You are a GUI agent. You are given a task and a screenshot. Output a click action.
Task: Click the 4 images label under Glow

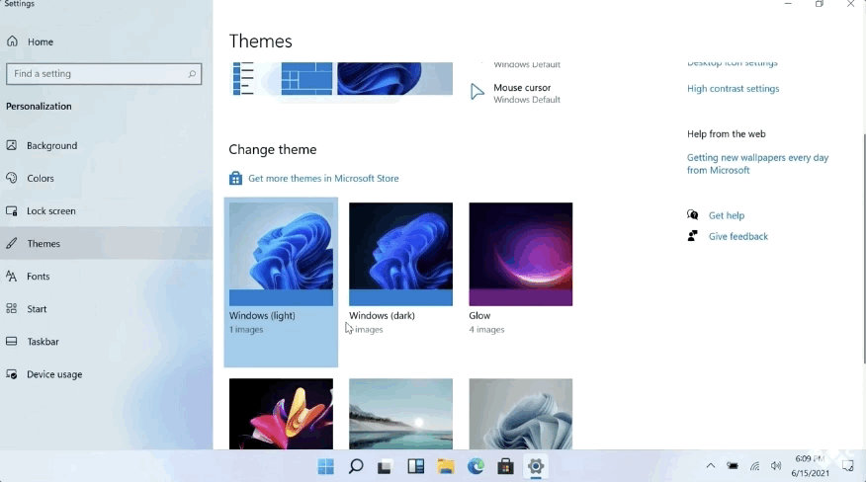[x=486, y=330]
